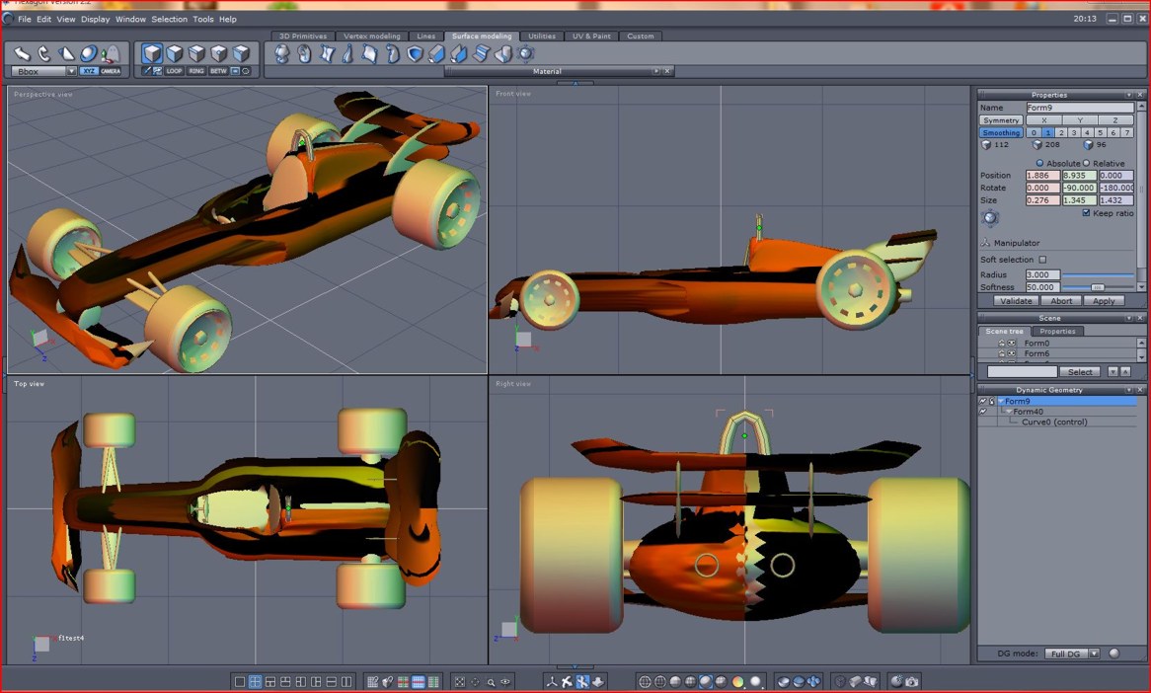The width and height of the screenshot is (1151, 693).
Task: Click the RING selection button
Action: point(196,71)
